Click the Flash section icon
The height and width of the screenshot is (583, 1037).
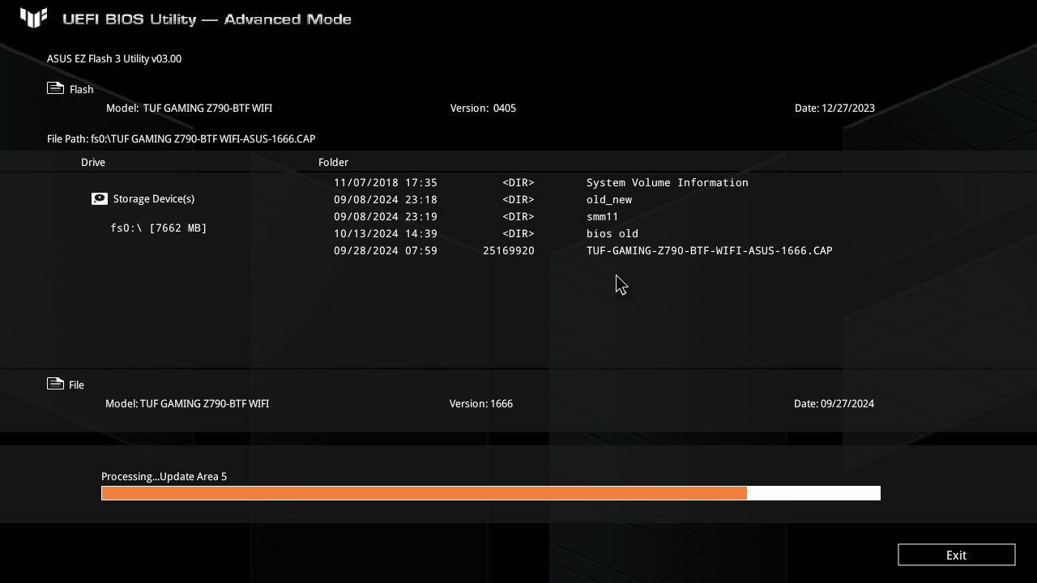(x=55, y=88)
